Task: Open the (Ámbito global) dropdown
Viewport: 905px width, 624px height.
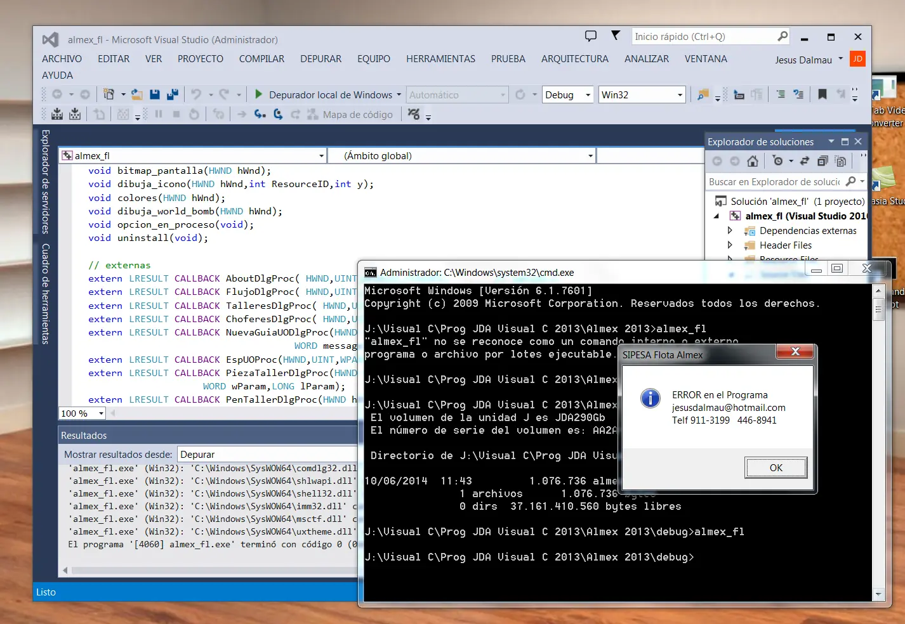Action: pyautogui.click(x=590, y=156)
